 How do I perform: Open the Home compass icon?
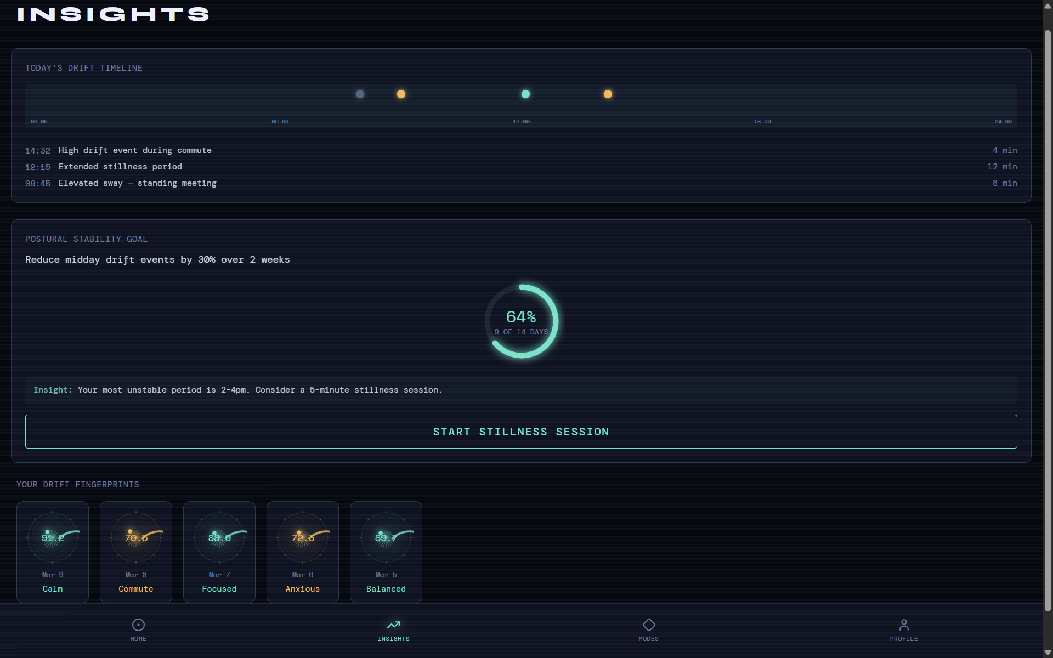pyautogui.click(x=138, y=625)
